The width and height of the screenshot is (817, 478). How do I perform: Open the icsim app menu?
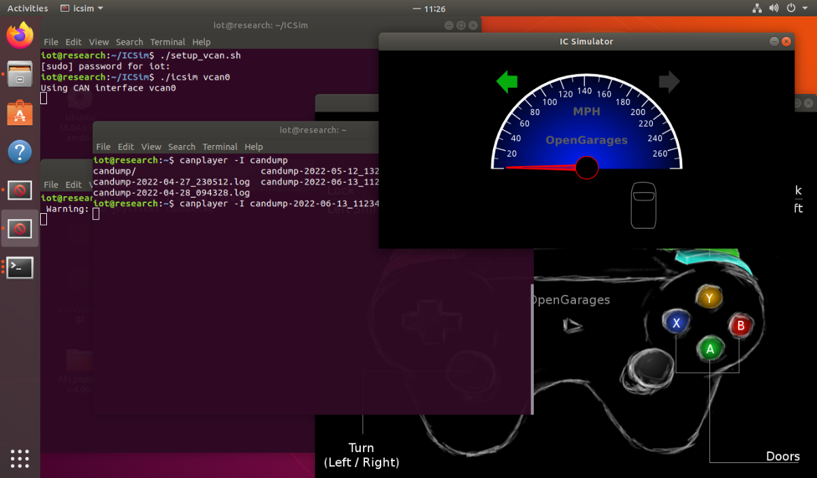82,8
